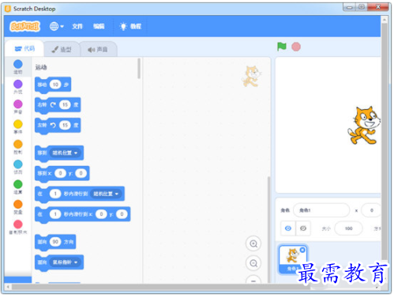This screenshot has height=298, width=394.
Task: Open the globe language menu
Action: click(57, 26)
